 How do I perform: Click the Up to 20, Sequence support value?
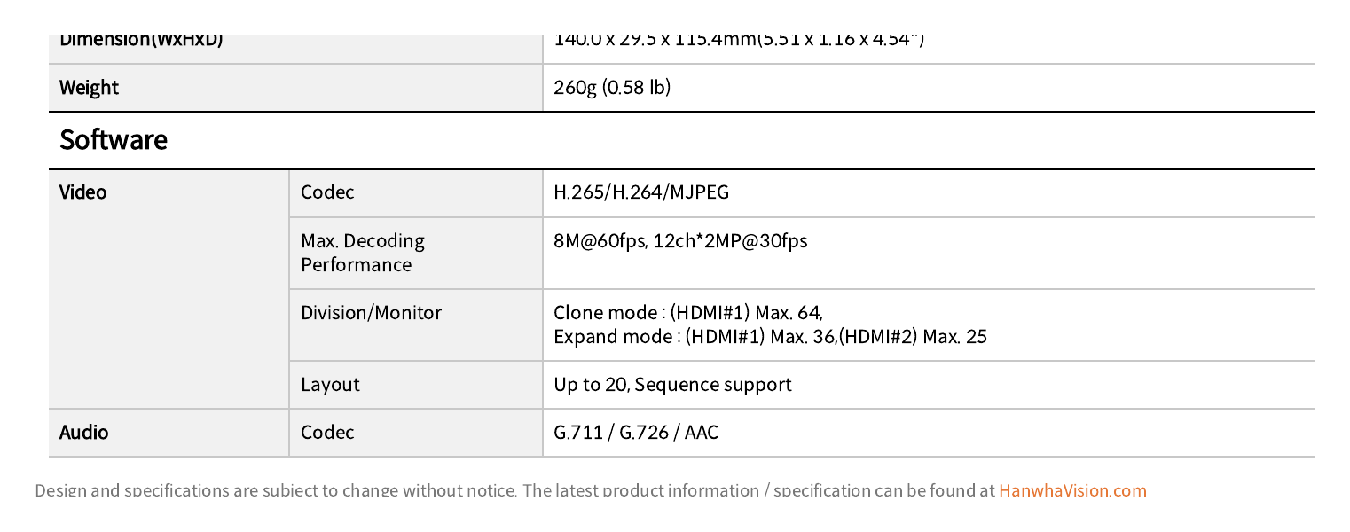tap(672, 384)
